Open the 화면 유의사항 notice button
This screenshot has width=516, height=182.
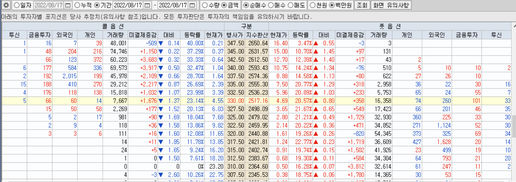click(x=391, y=5)
